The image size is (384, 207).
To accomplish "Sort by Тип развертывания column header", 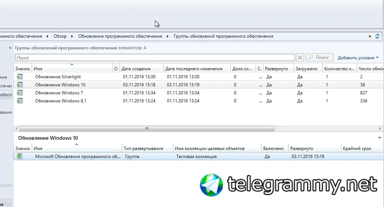I will point(148,148).
